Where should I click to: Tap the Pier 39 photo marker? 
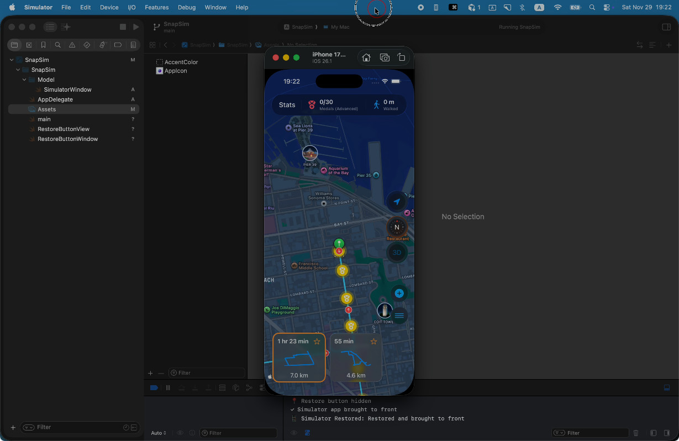tap(310, 153)
